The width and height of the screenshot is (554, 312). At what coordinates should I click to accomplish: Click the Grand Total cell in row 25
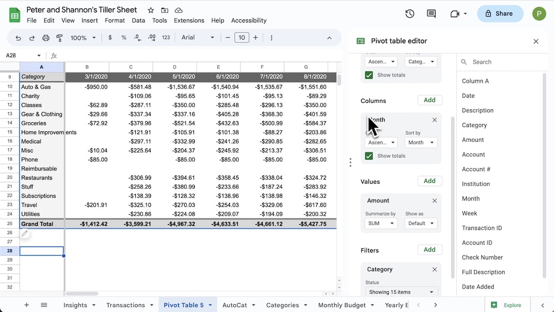pyautogui.click(x=42, y=224)
